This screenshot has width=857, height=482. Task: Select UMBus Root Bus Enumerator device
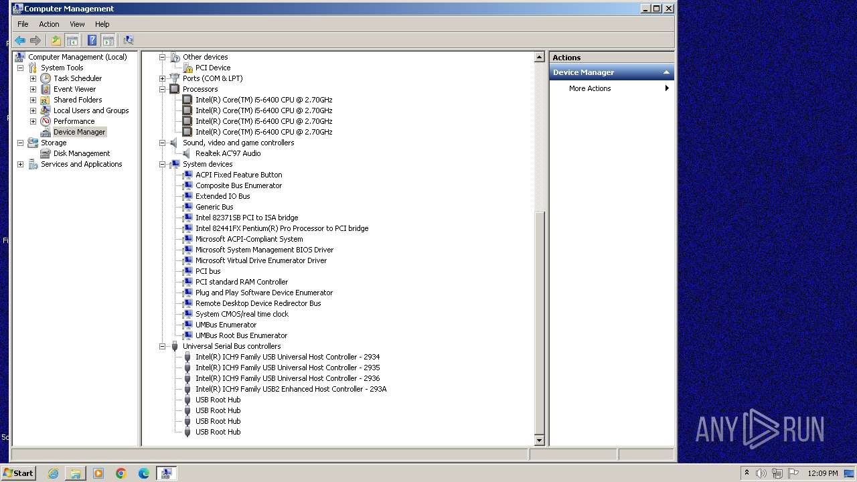tap(242, 335)
